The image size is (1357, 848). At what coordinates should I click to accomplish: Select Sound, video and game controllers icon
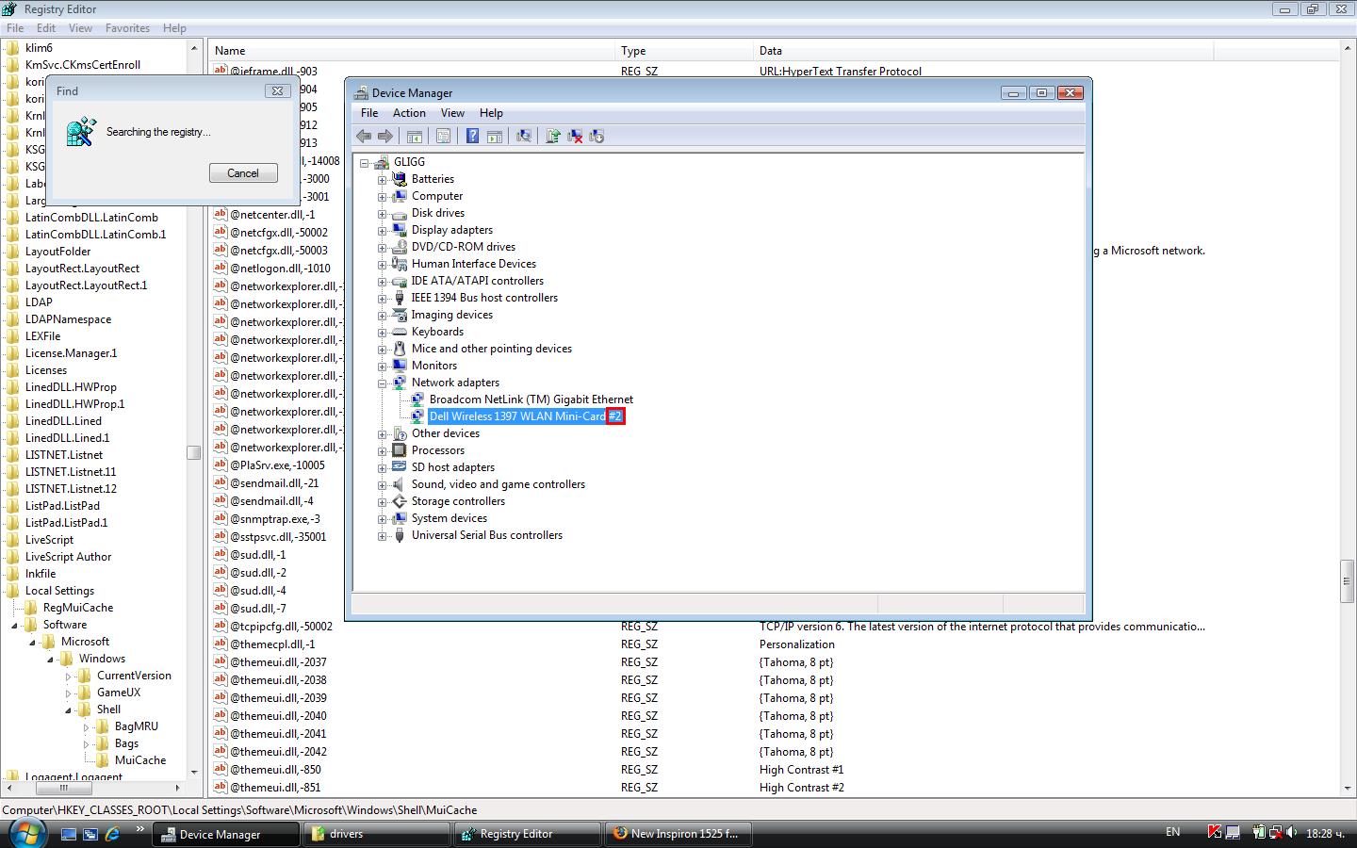point(400,484)
